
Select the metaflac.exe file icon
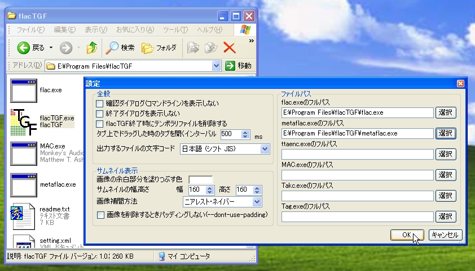pos(24,185)
